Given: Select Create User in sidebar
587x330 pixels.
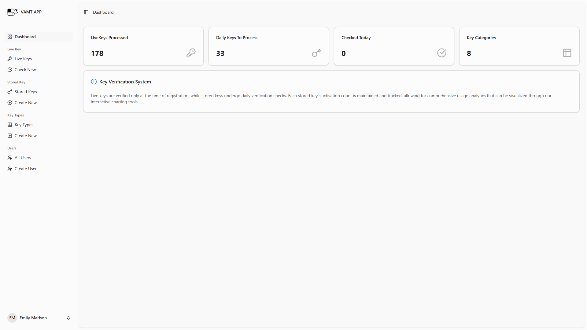Looking at the screenshot, I should pyautogui.click(x=26, y=169).
